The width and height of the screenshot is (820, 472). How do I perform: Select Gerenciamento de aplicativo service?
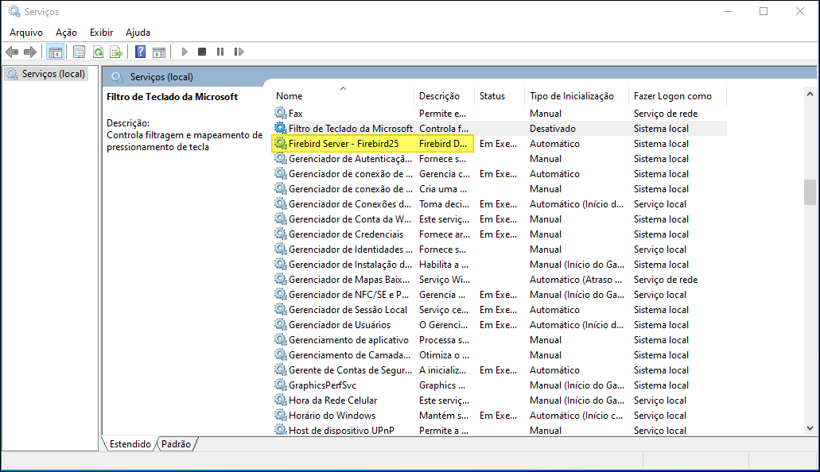[x=499, y=340]
